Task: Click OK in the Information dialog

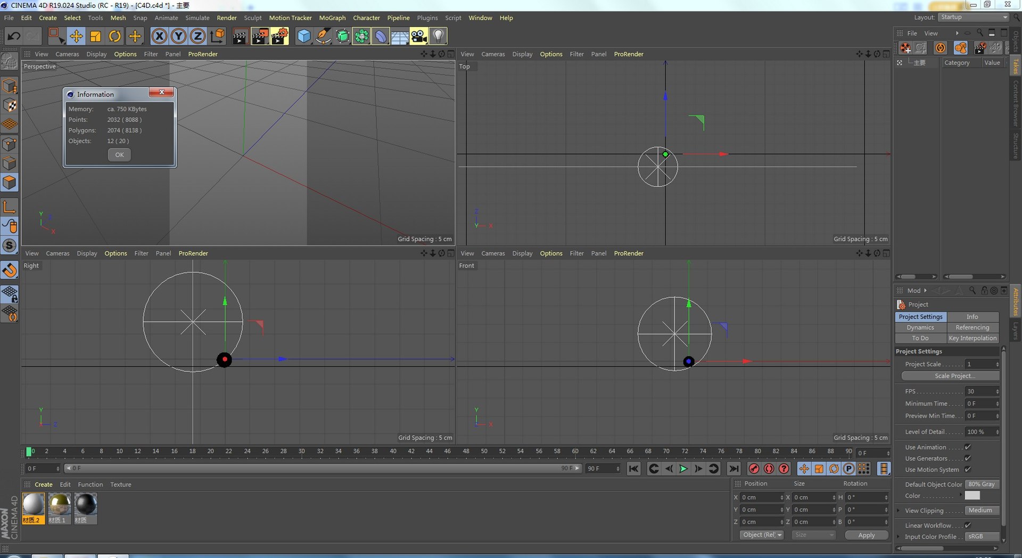Action: (119, 155)
